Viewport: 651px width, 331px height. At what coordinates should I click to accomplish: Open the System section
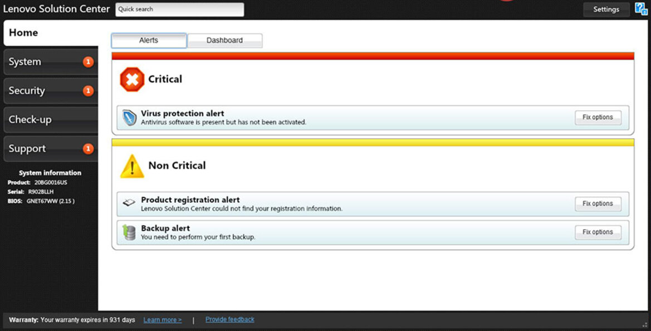coord(51,62)
